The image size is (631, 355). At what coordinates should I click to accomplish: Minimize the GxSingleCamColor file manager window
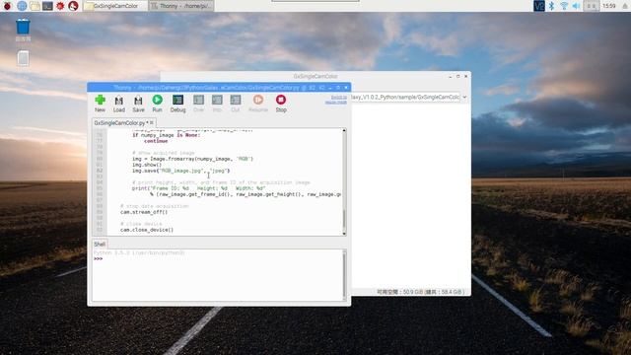tap(450, 76)
